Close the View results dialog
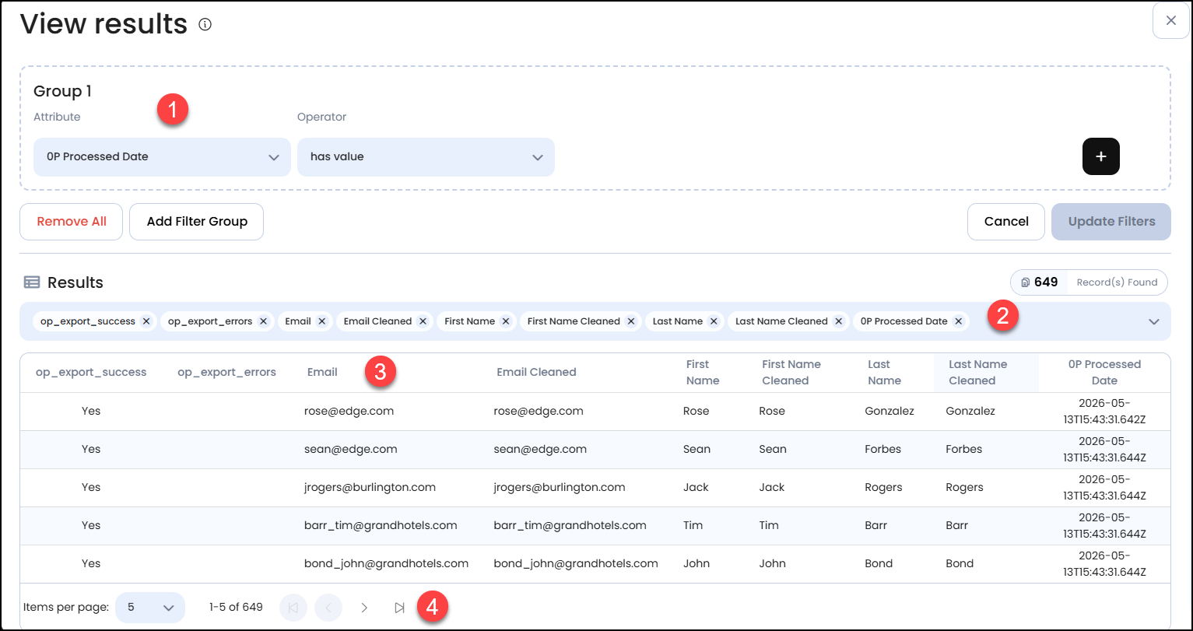Image resolution: width=1193 pixels, height=631 pixels. coord(1170,21)
